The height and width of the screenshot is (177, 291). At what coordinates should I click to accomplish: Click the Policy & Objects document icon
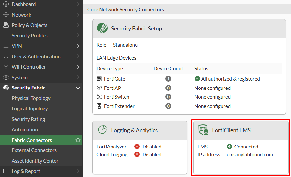coord(6,25)
